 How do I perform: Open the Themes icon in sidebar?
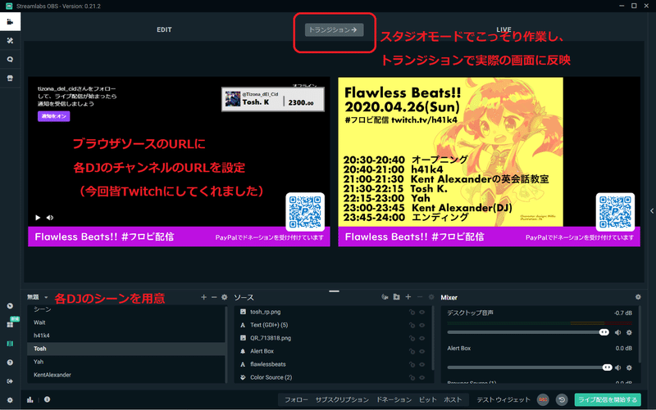10,40
